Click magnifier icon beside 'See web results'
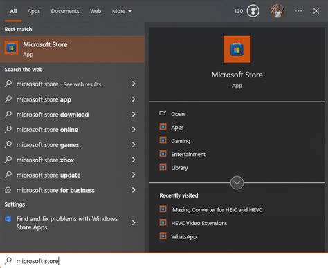The height and width of the screenshot is (268, 328). tap(8, 84)
